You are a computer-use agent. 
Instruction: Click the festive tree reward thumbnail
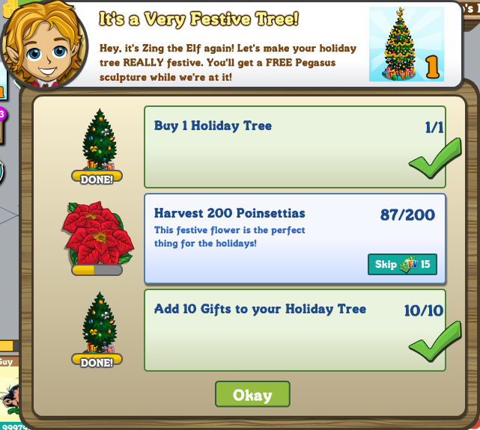coord(406,44)
